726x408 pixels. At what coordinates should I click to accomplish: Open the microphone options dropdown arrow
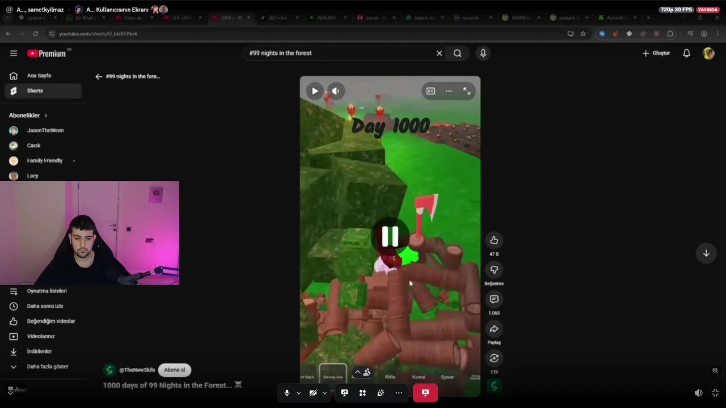coord(298,393)
